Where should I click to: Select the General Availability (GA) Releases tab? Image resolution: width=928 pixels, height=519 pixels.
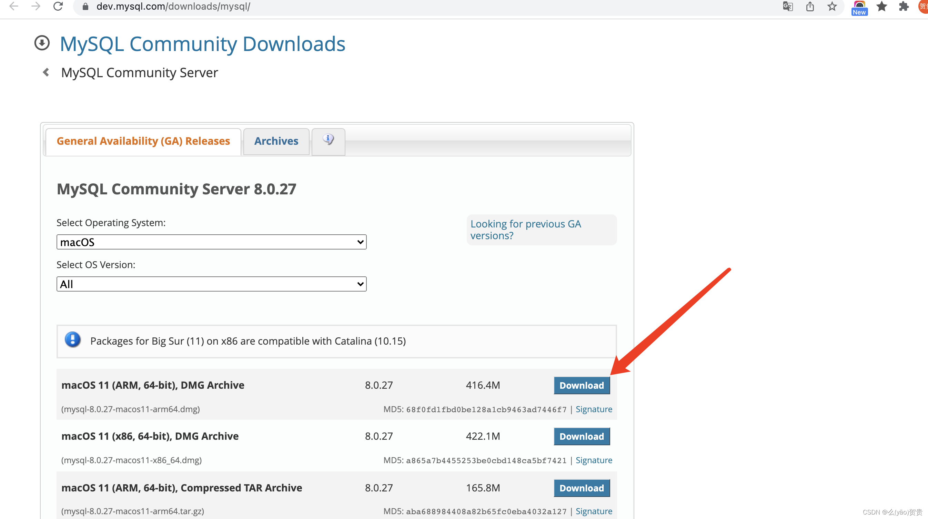[143, 141]
